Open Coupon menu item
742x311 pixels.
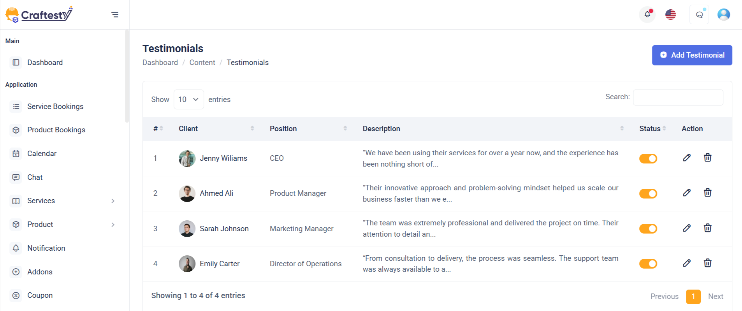(x=40, y=295)
